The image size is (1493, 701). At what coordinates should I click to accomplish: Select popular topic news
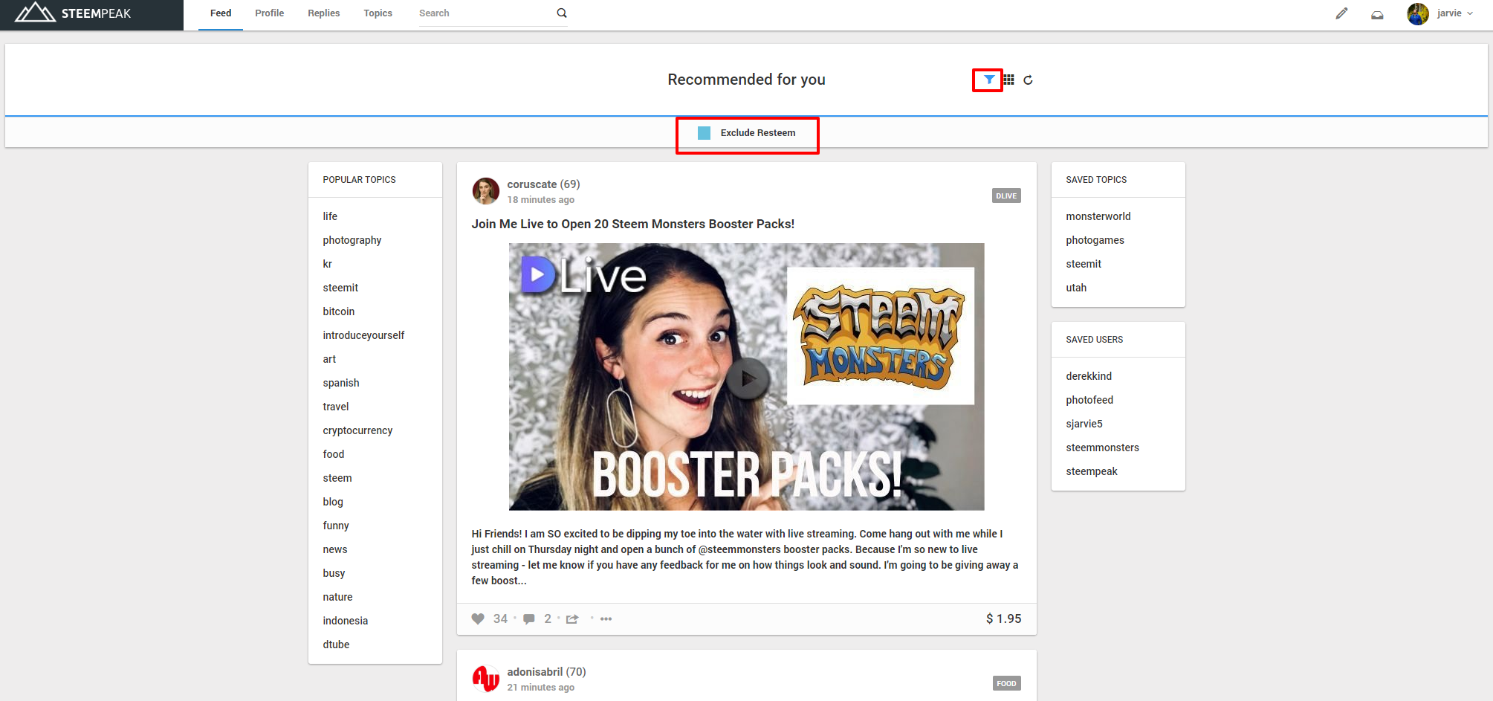coord(335,549)
